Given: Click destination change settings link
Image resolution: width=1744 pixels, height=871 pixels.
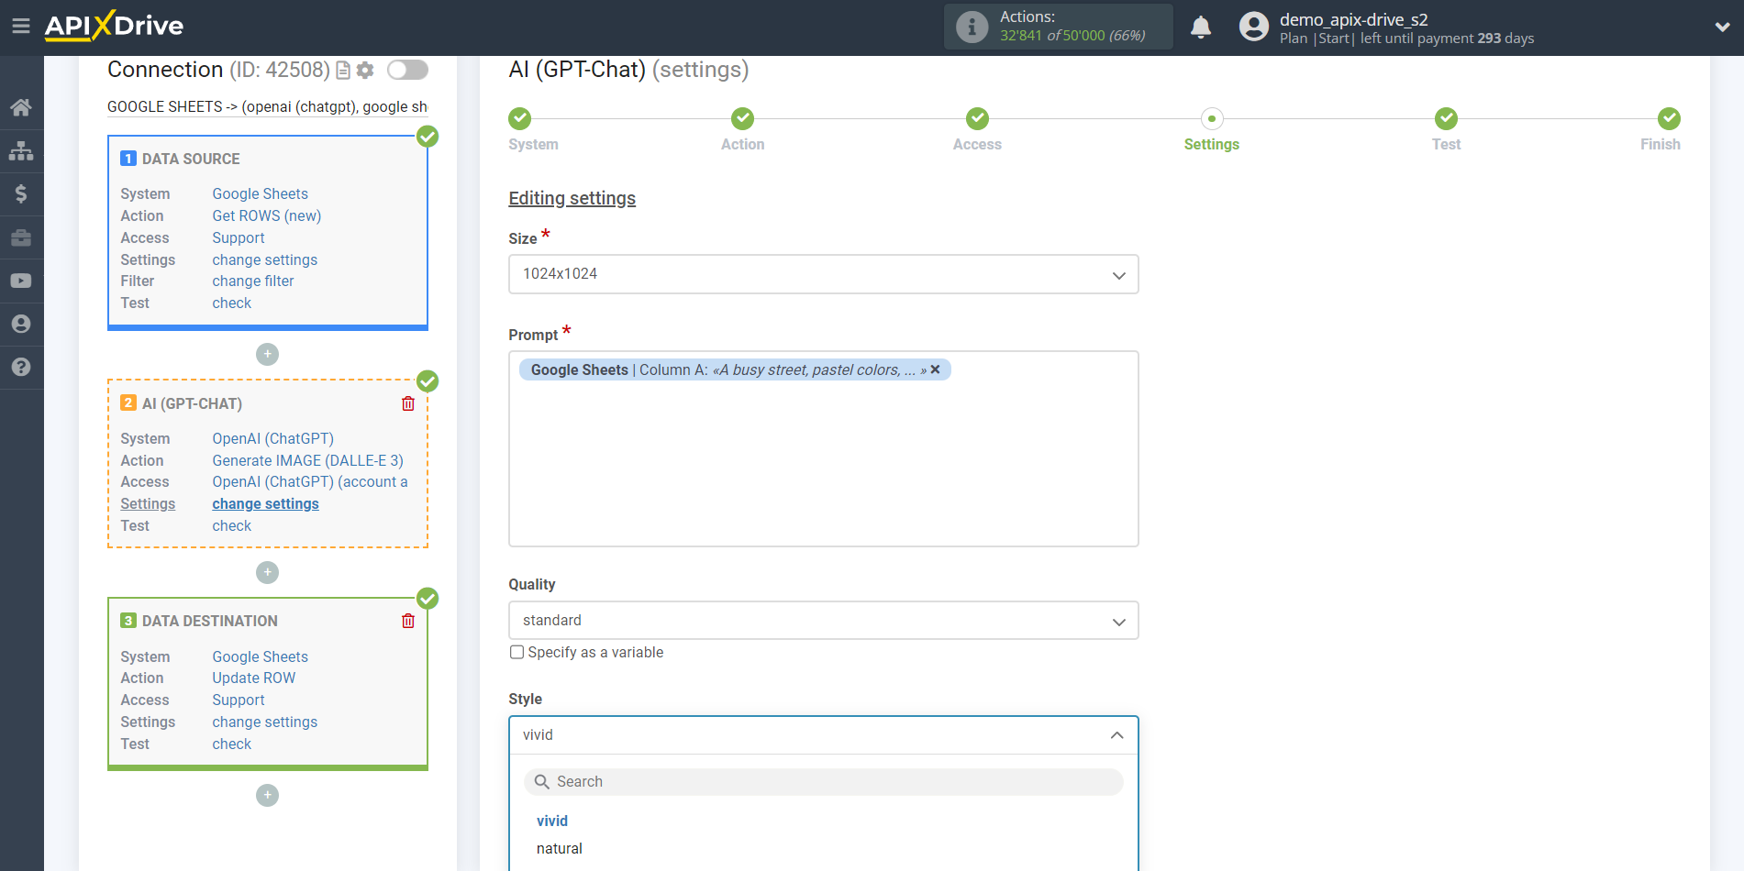Looking at the screenshot, I should pyautogui.click(x=265, y=722).
